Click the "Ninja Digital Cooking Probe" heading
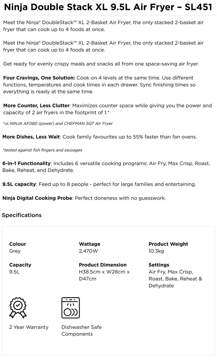The height and width of the screenshot is (364, 217). click(37, 198)
